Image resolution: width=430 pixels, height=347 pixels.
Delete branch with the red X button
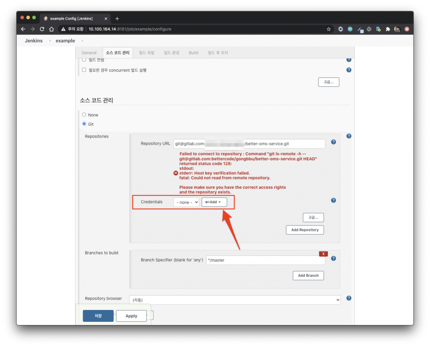323,254
